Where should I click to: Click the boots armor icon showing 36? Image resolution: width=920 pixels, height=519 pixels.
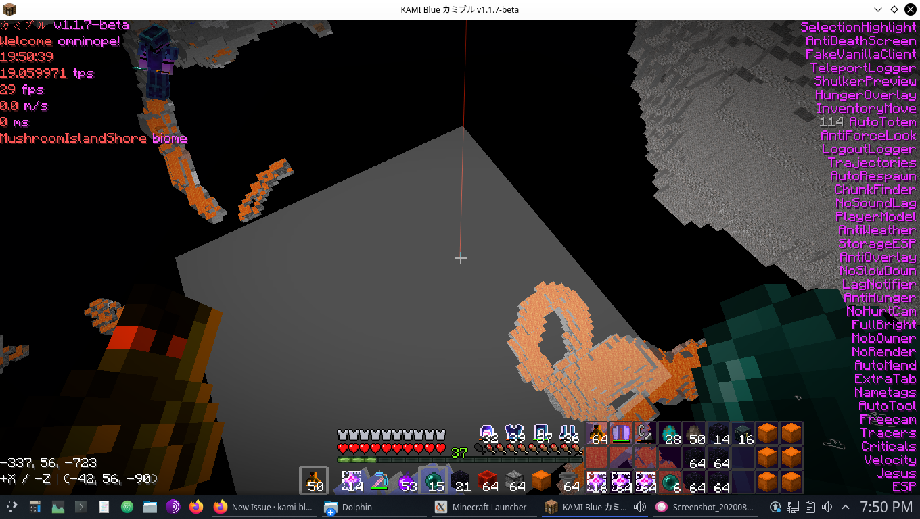570,433
